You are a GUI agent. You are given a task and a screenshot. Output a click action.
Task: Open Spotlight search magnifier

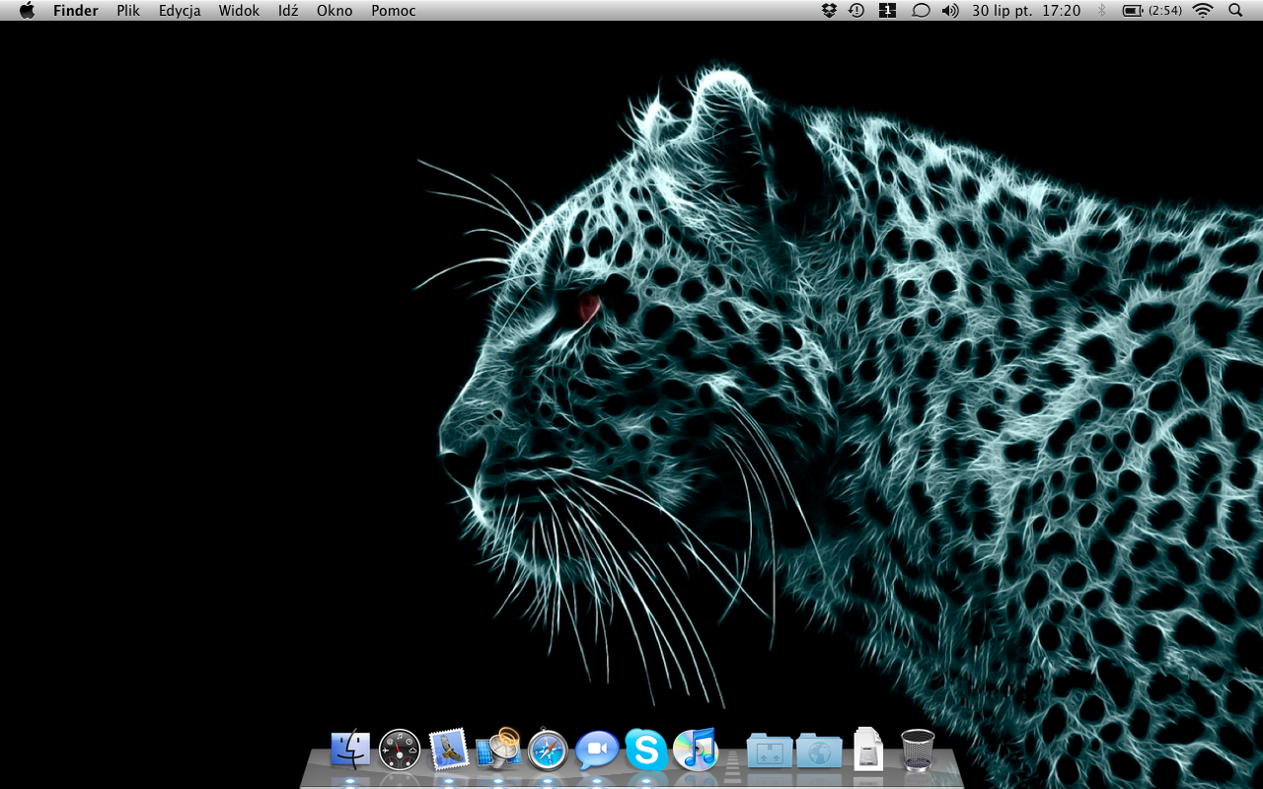(x=1235, y=11)
